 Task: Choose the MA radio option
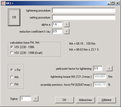pos(15,77)
